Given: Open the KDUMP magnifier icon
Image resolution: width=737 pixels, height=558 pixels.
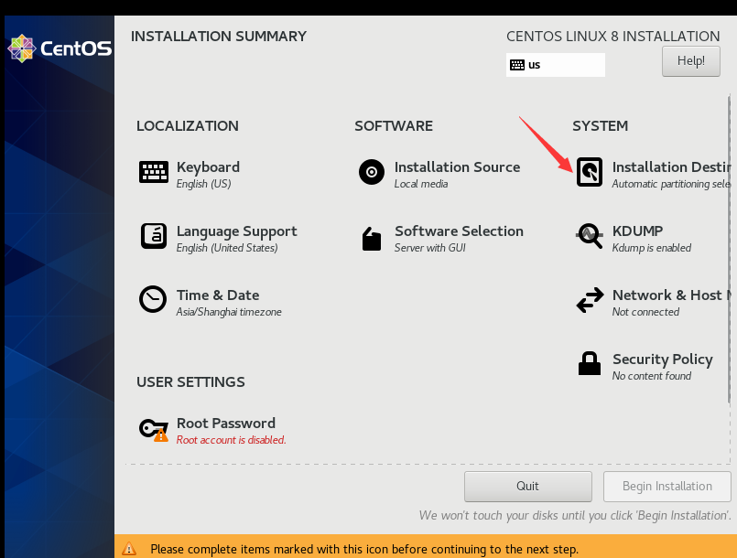Looking at the screenshot, I should [x=590, y=236].
